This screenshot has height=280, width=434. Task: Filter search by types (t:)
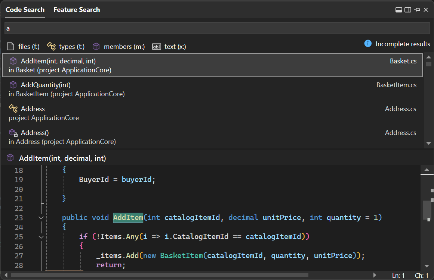coord(66,47)
